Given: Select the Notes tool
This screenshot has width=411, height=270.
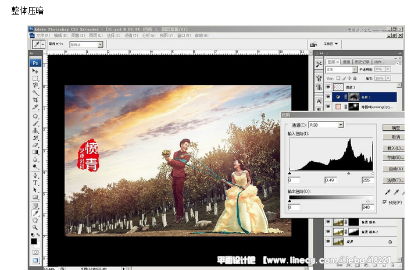Looking at the screenshot, I should tap(35, 206).
